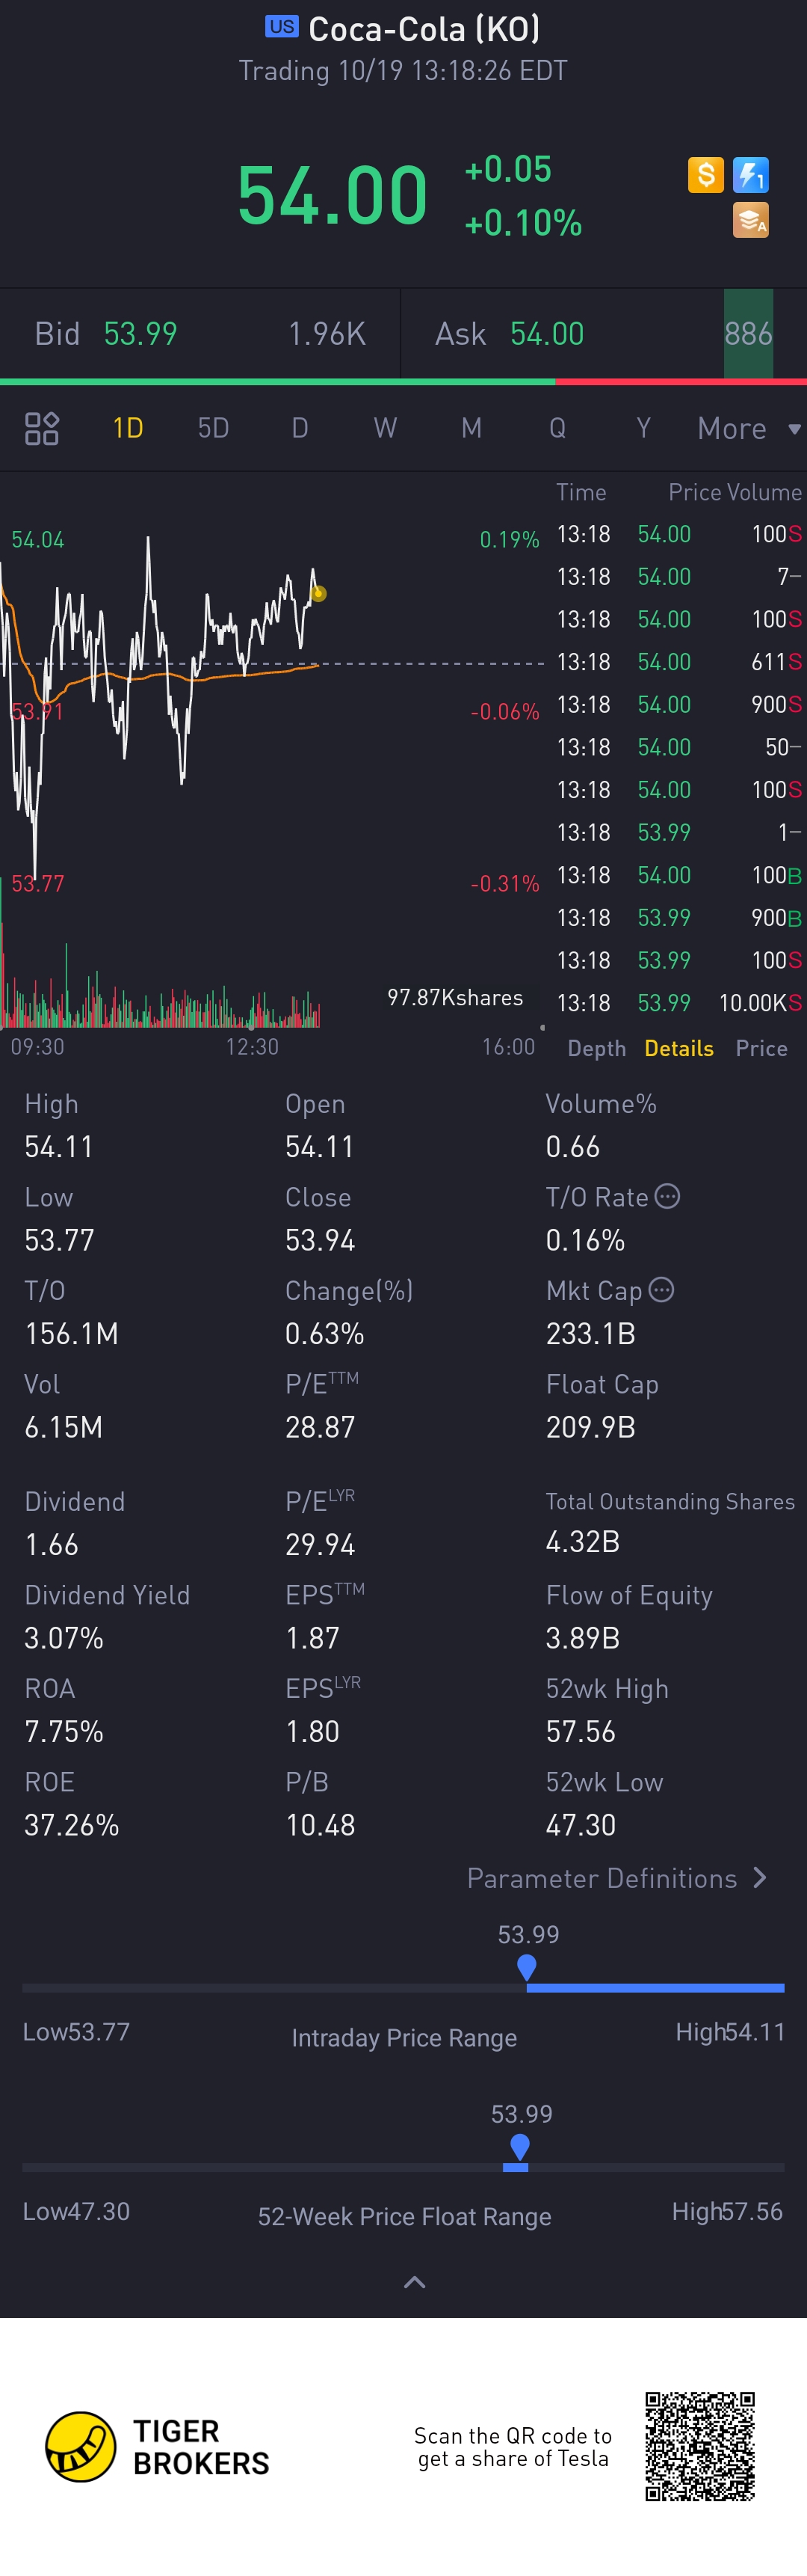Screen dimensions: 807x2576
Task: Open T/O Rate info bubble icon
Action: click(x=667, y=1196)
